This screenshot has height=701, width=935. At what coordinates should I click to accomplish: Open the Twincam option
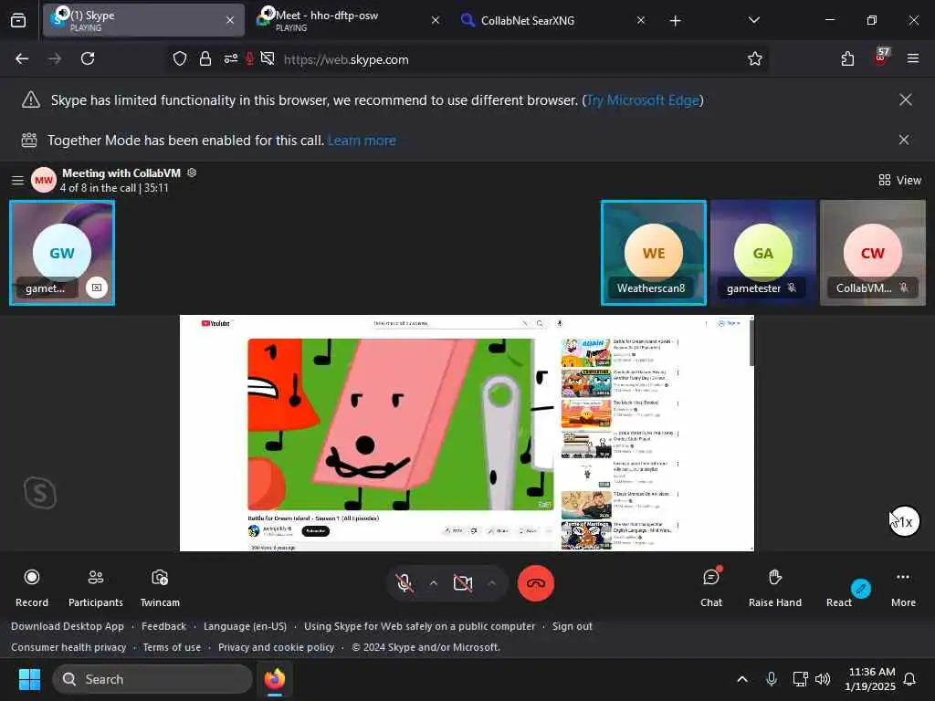160,588
